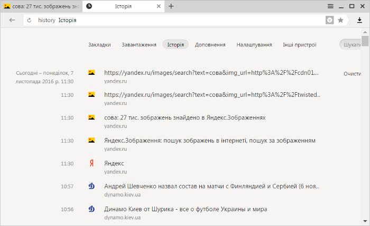370x226 pixels.
Task: Select the Історія browser tab
Action: pyautogui.click(x=123, y=6)
